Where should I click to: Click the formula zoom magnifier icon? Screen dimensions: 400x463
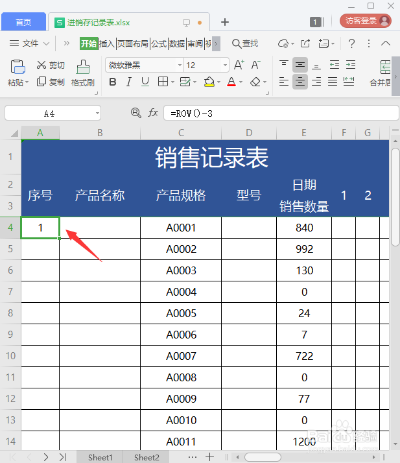pos(135,113)
